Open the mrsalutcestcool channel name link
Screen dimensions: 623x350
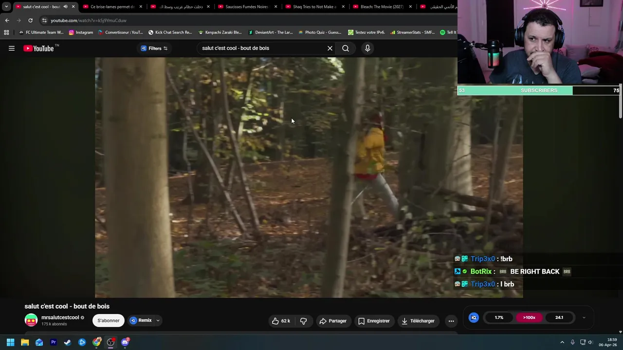60,317
